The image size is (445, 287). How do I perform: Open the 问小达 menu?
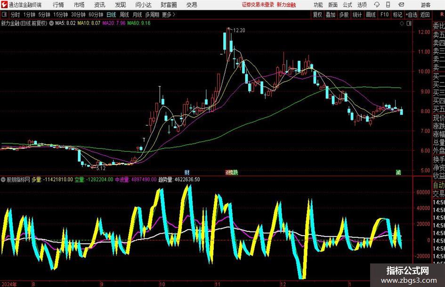click(143, 5)
